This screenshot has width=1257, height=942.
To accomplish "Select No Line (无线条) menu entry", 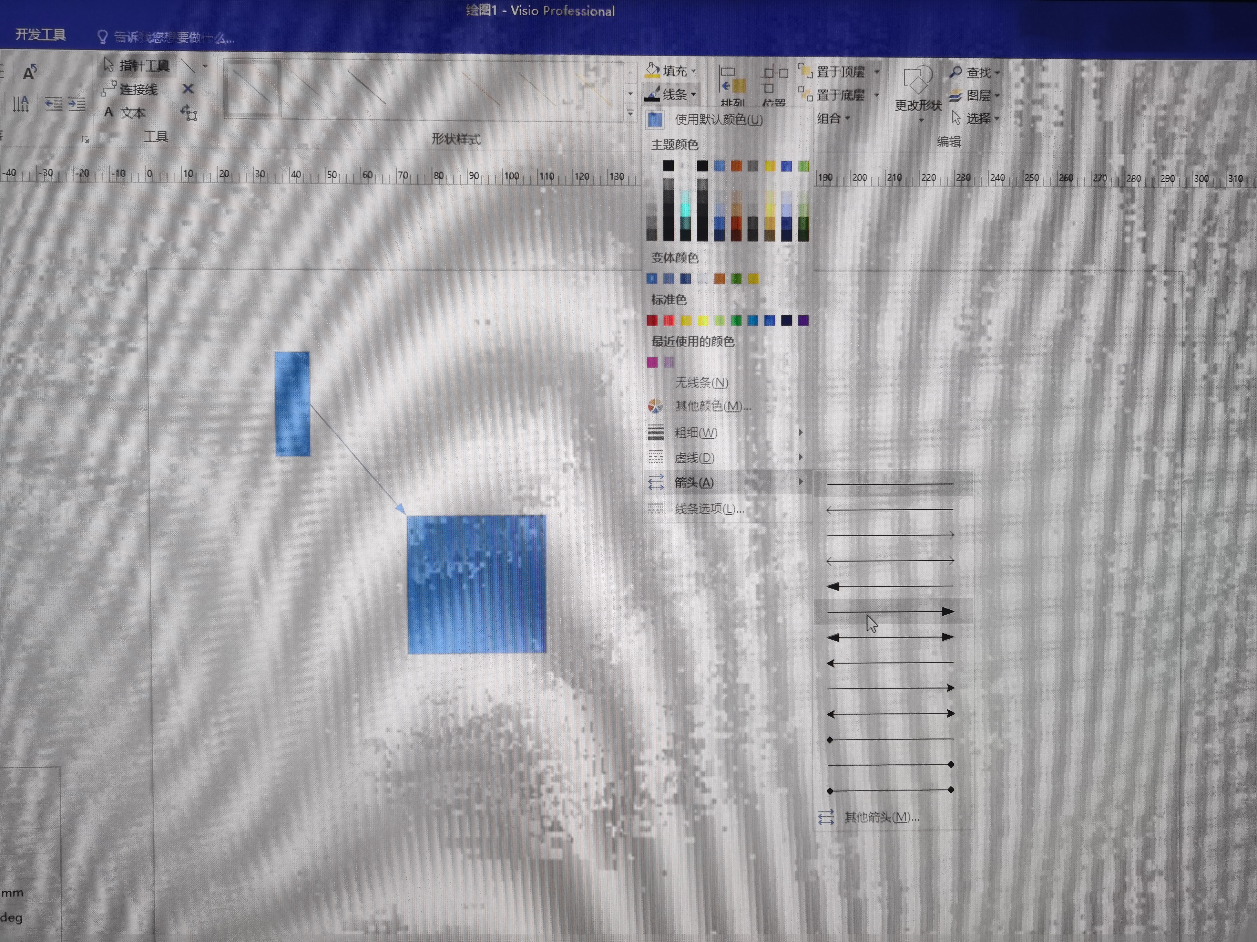I will [x=701, y=382].
